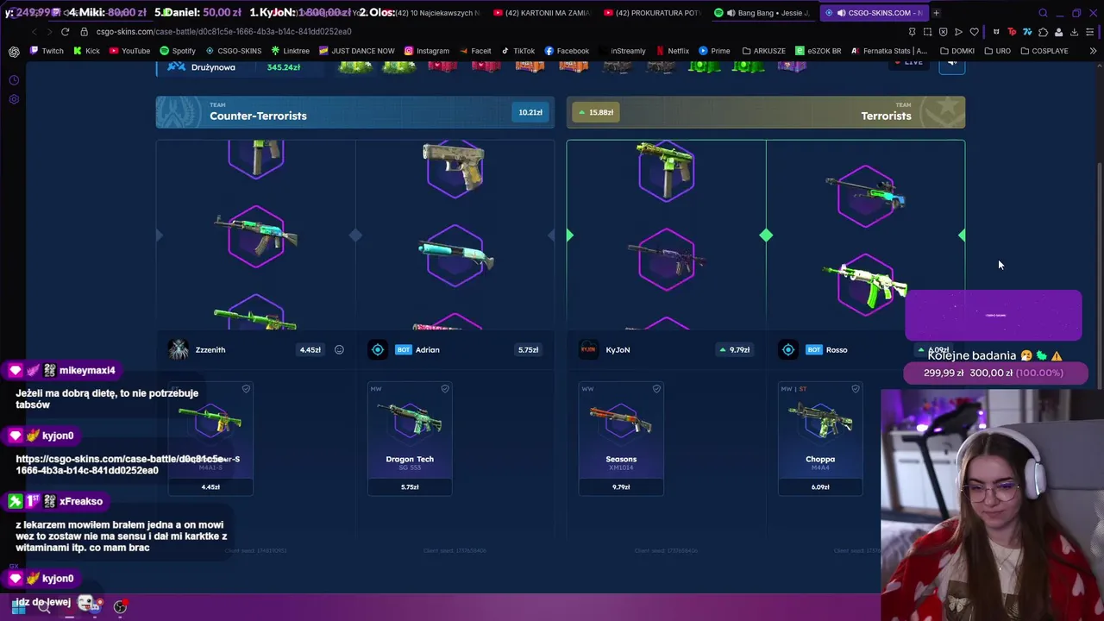
Task: Click the 299,99 zł donation goal progress bar
Action: point(995,373)
